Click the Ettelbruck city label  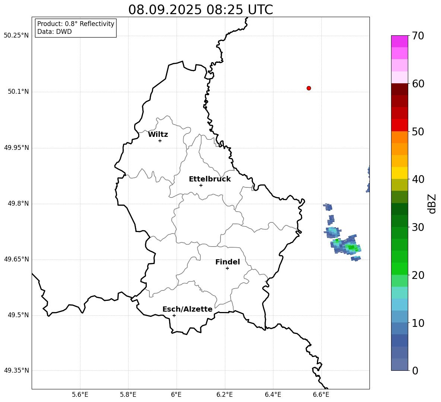coord(210,179)
